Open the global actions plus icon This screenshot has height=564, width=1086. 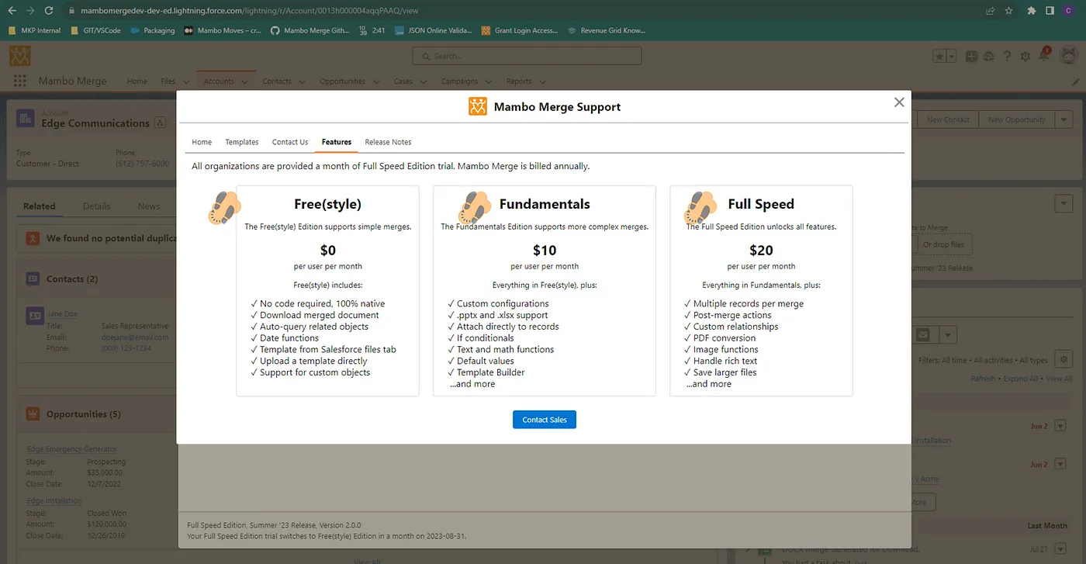click(x=970, y=56)
